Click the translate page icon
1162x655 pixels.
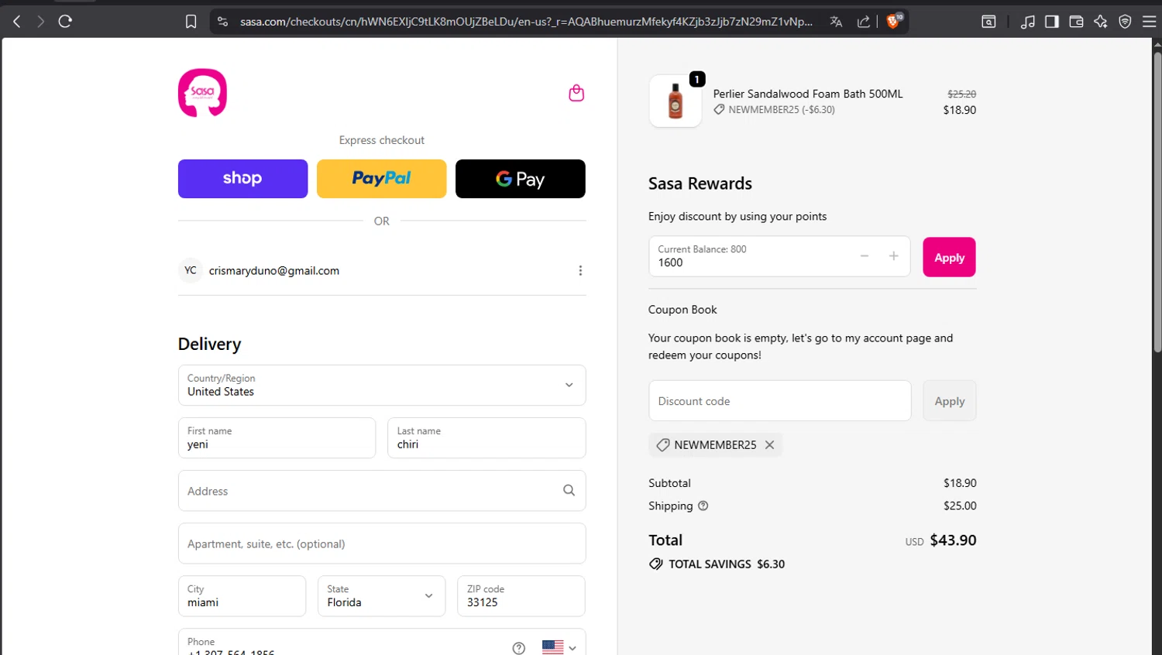click(x=836, y=22)
